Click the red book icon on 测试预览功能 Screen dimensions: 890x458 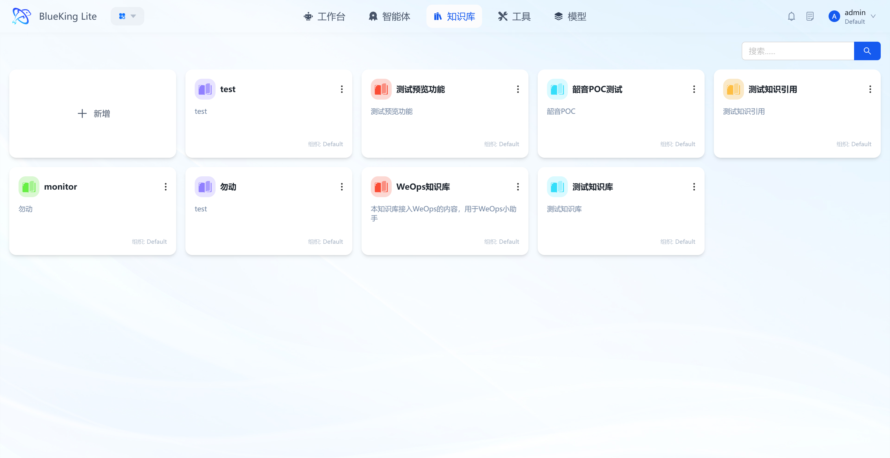coord(381,89)
